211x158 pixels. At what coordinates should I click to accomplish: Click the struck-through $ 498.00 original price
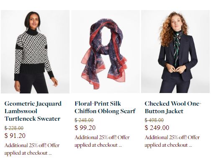(154, 120)
